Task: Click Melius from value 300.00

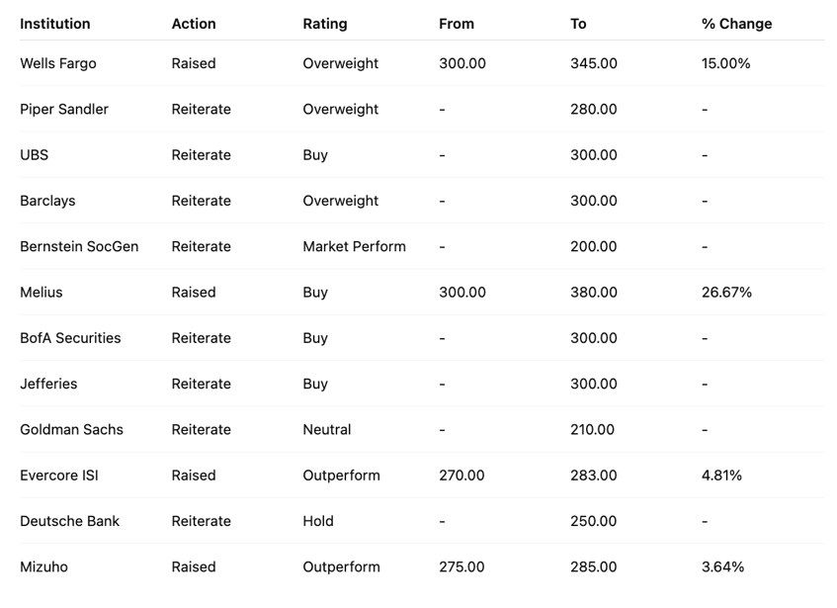Action: [462, 293]
